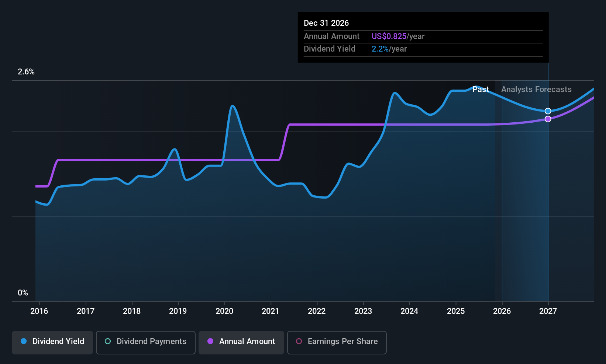Click the 2027 x-axis year label
The image size is (606, 364).
coord(548,311)
